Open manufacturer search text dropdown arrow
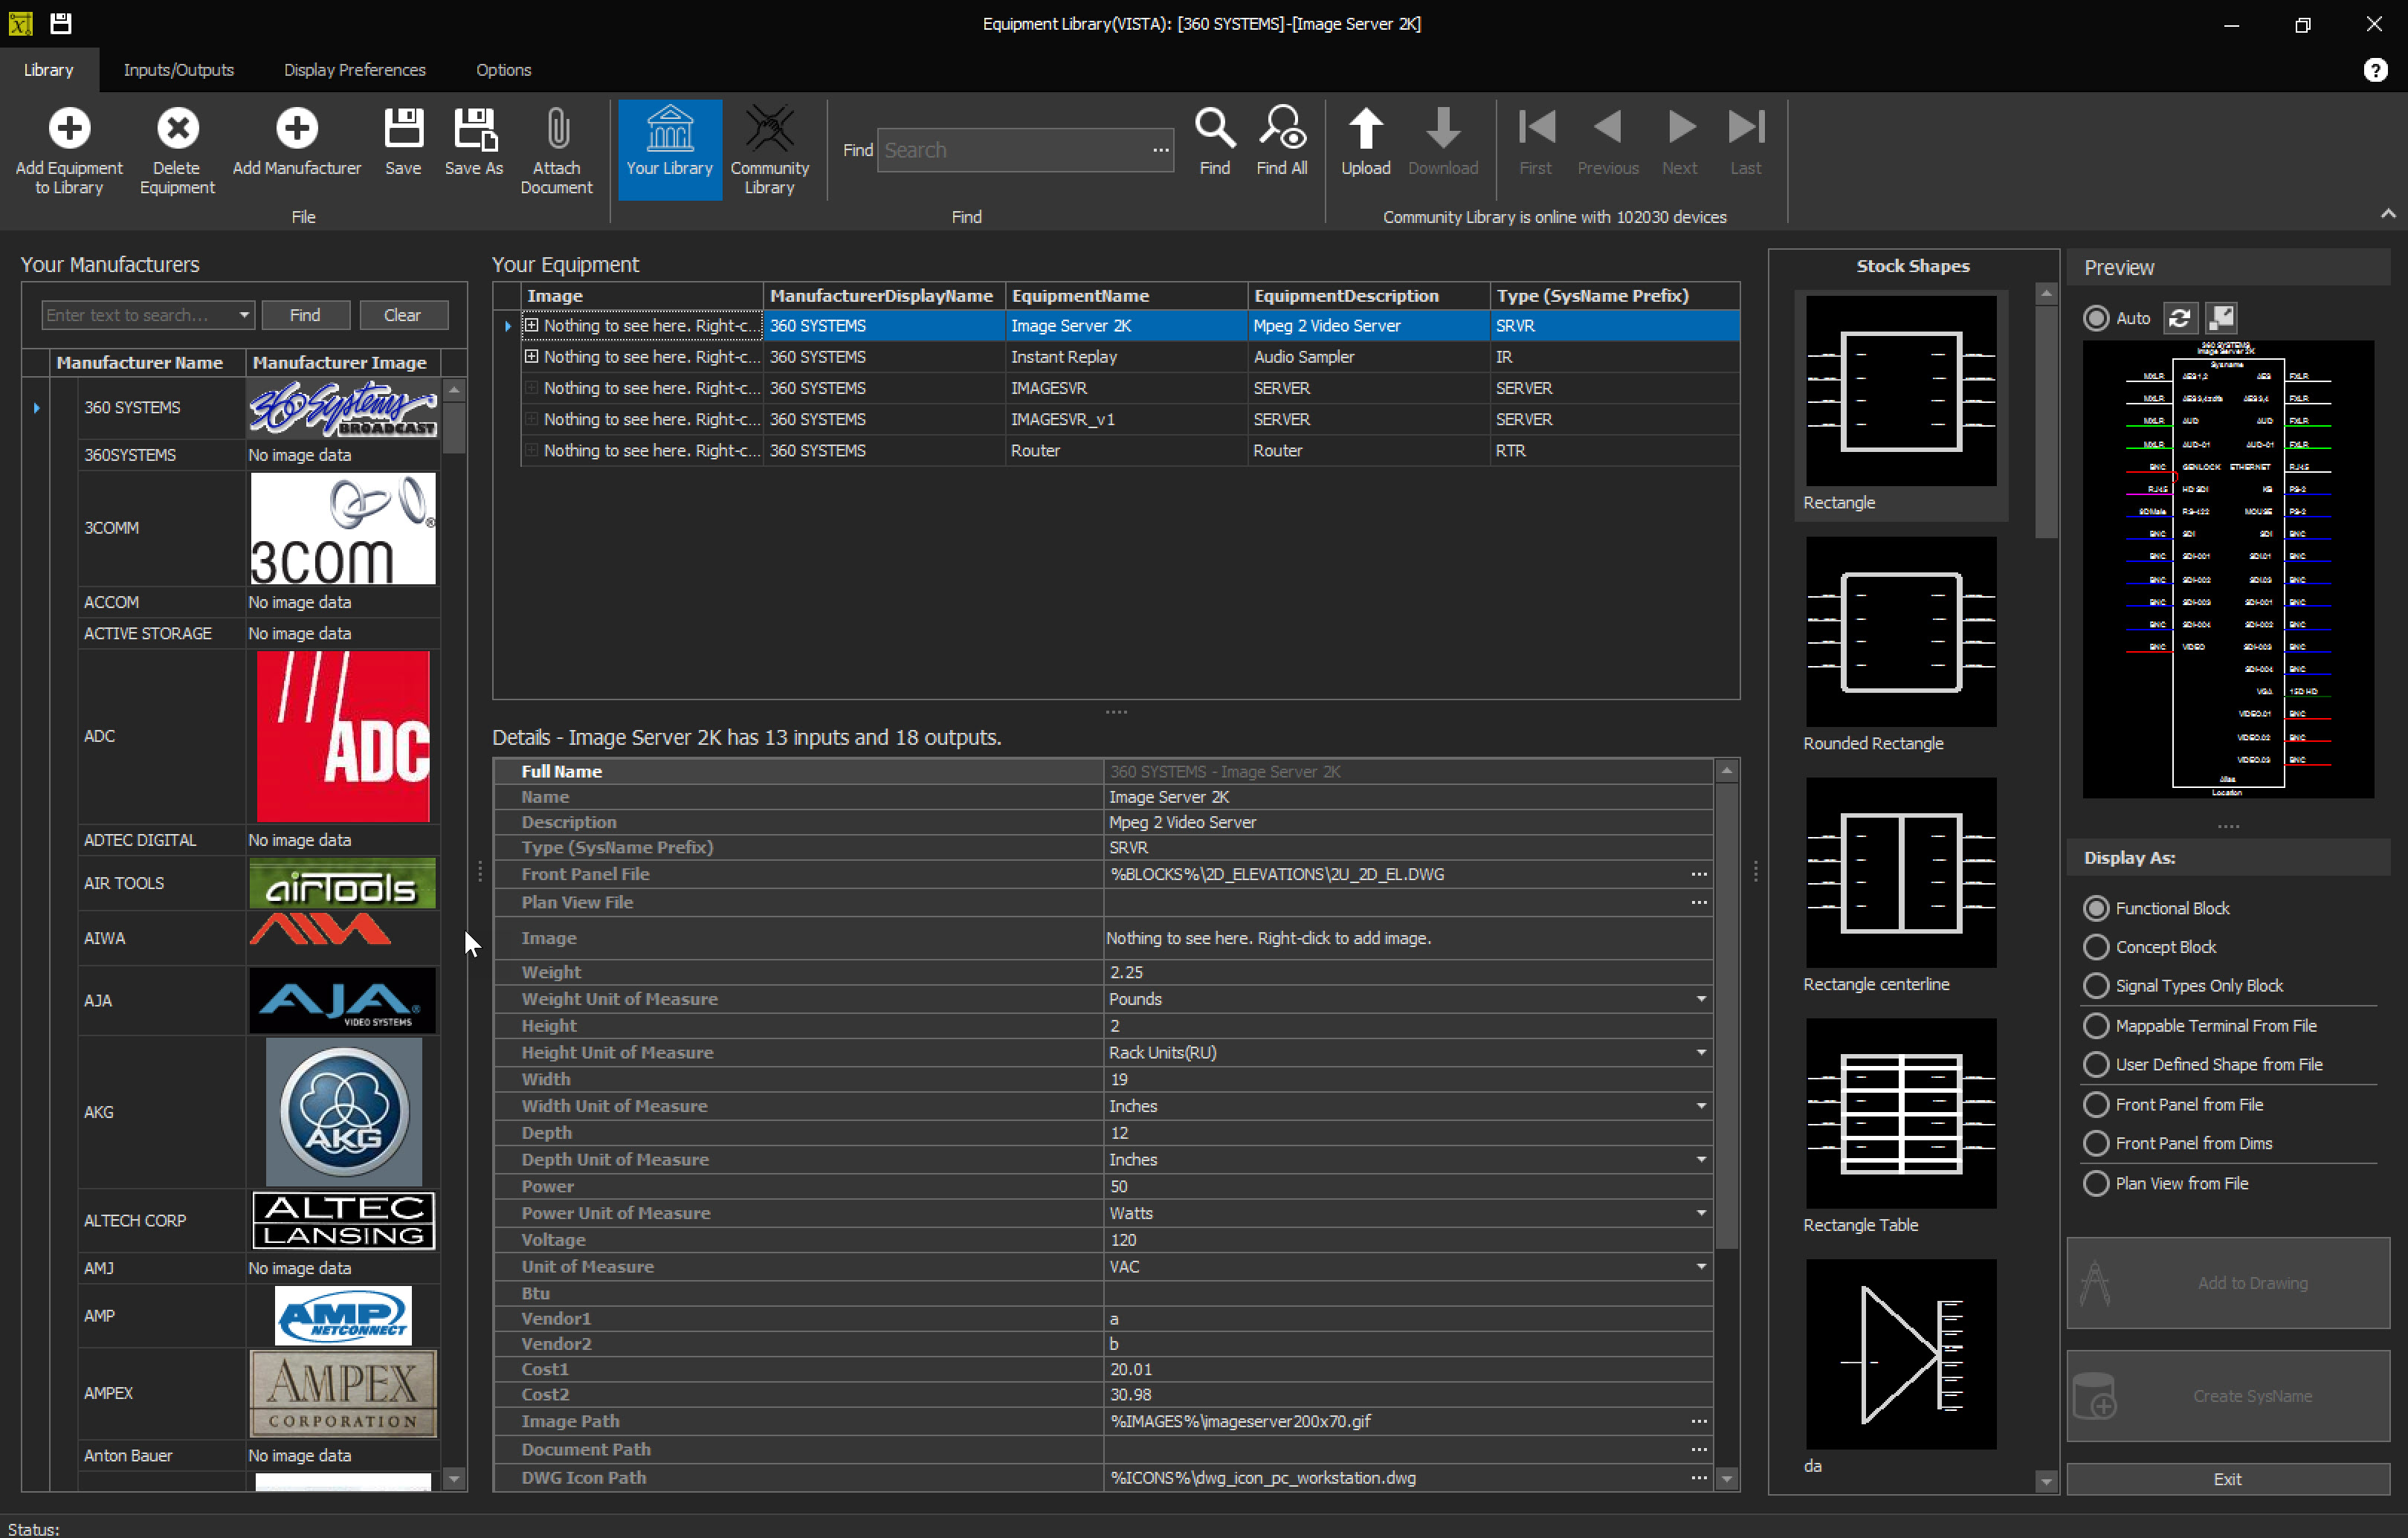This screenshot has width=2408, height=1538. 244,315
